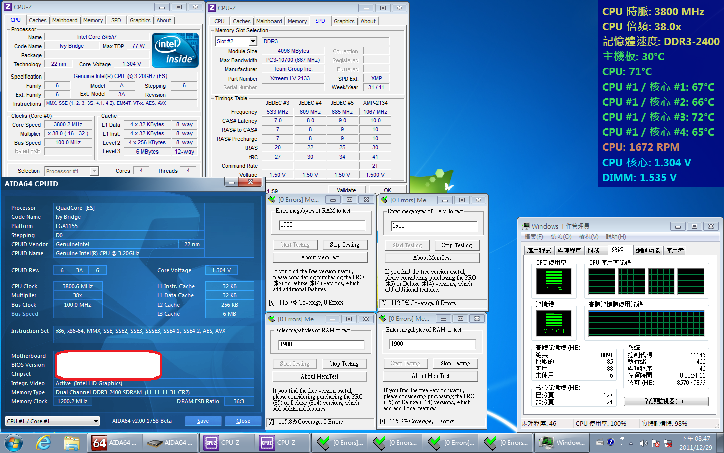
Task: Click the network disconnected tray icon
Action: click(668, 443)
